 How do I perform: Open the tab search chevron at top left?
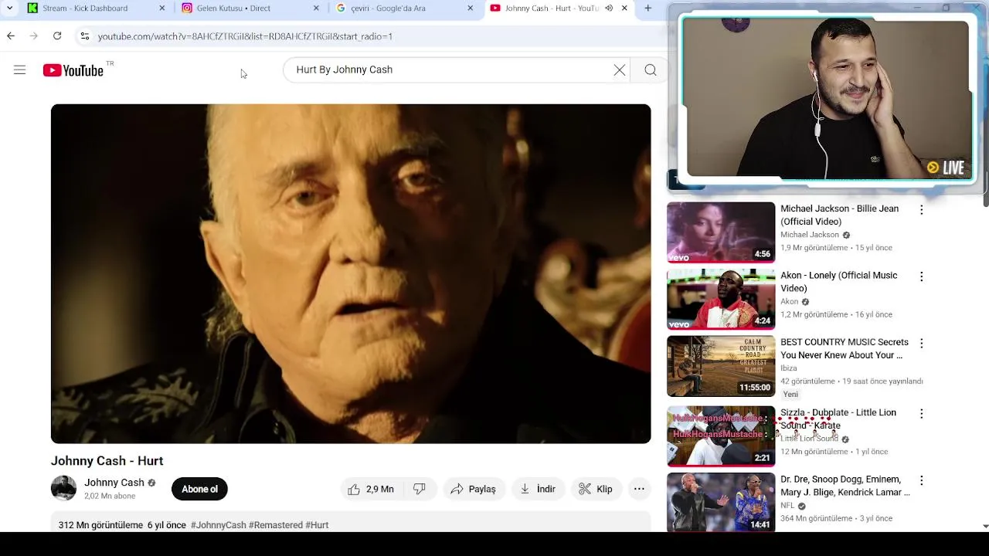tap(9, 8)
